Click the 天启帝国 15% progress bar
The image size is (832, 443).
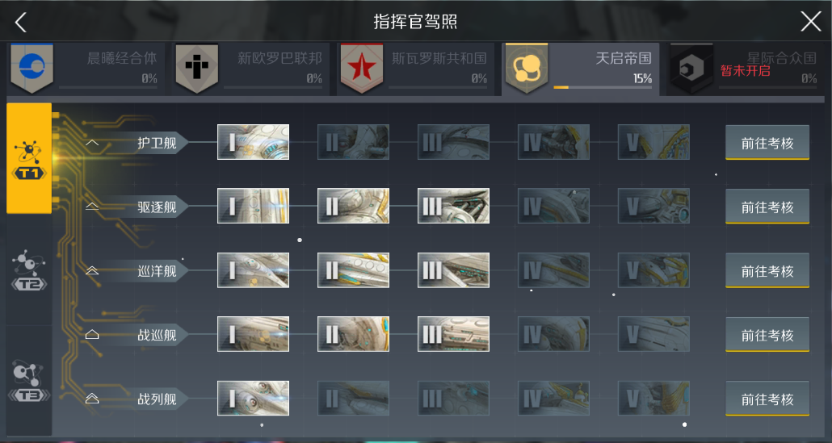[603, 87]
